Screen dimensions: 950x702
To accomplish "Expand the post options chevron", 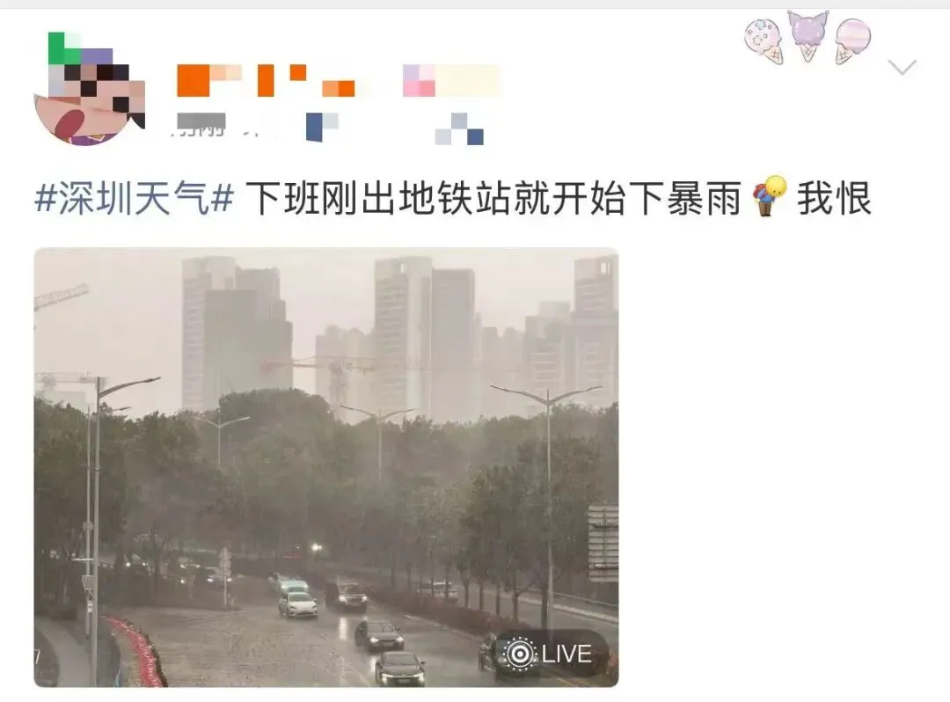I will [902, 66].
